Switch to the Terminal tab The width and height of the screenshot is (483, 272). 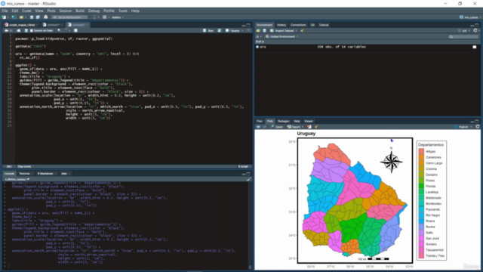click(x=25, y=174)
